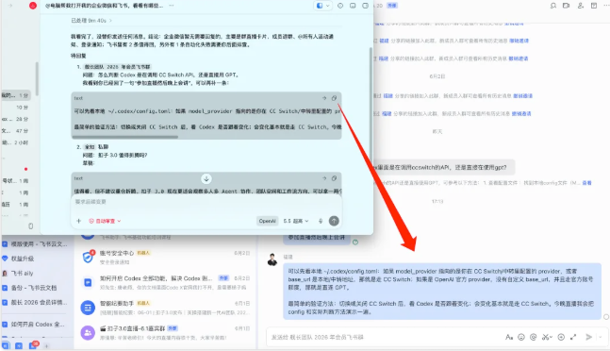
Task: Open the emoji picker in Feishu message bar
Action: click(x=521, y=337)
